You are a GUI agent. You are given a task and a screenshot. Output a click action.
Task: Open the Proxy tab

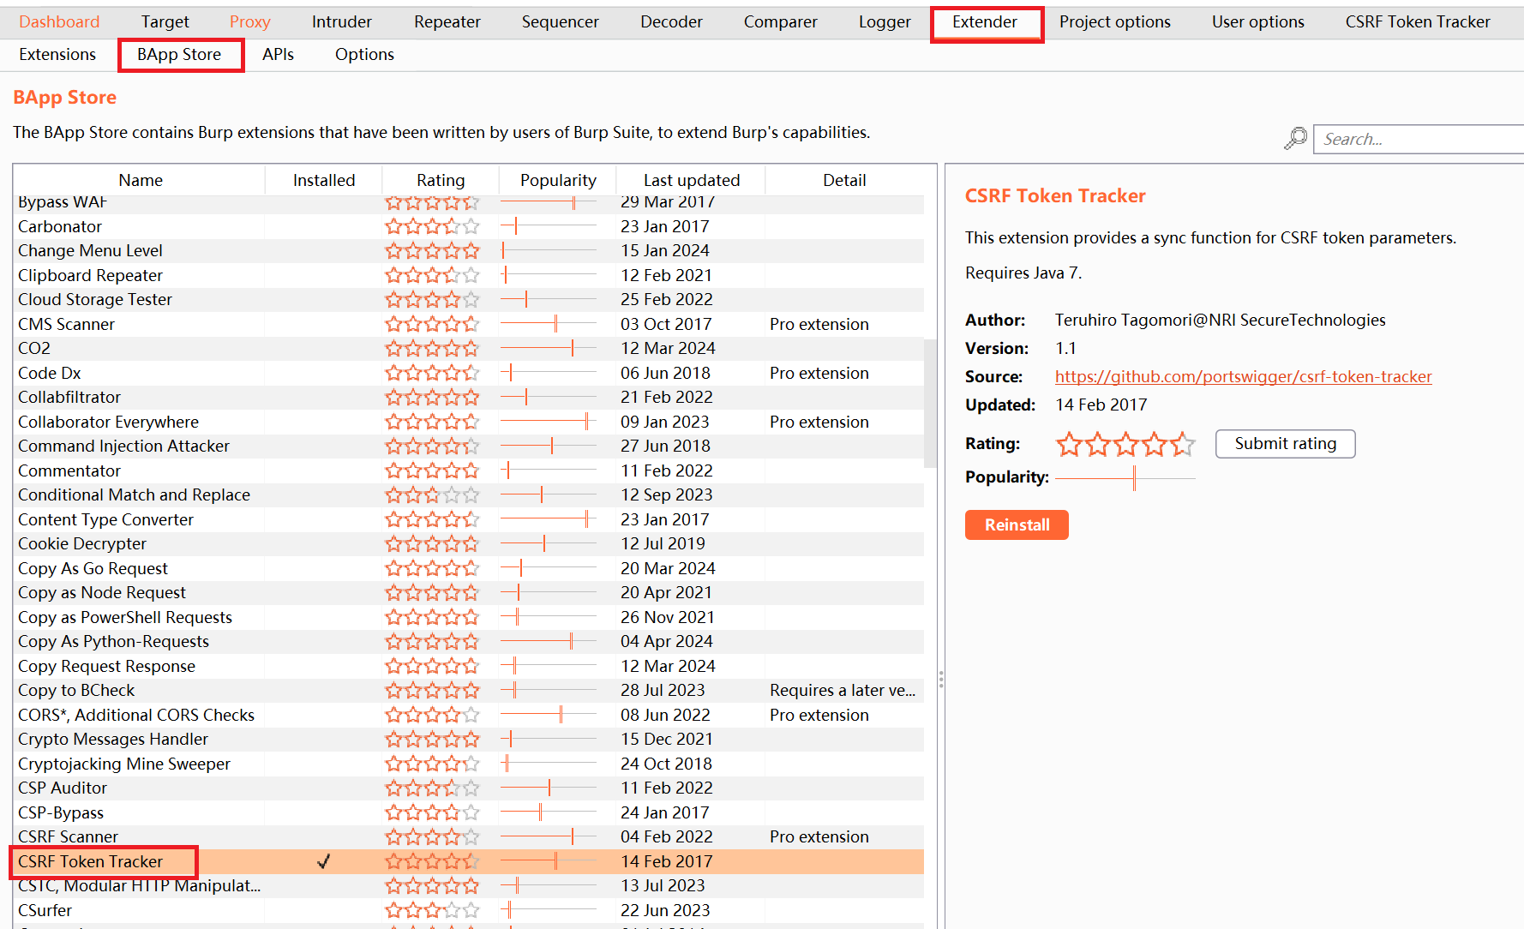coord(250,21)
